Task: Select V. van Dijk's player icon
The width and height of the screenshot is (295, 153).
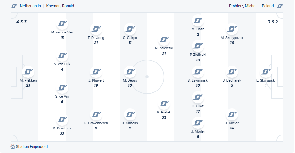Action: [62, 55]
